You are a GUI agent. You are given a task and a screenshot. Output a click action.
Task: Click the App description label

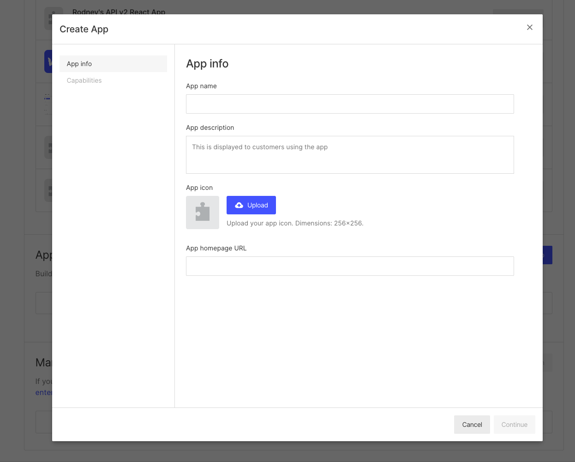(210, 128)
